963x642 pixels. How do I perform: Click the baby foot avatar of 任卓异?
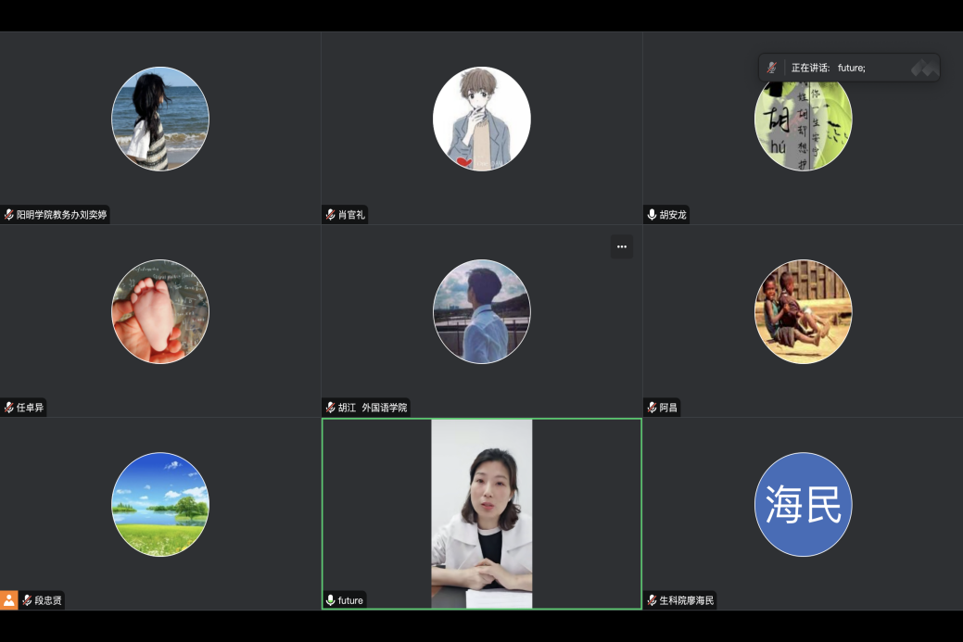[x=160, y=311]
